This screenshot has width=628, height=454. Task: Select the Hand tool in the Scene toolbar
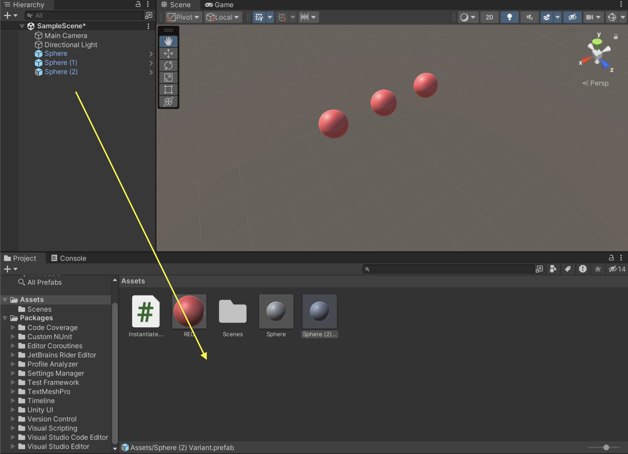point(168,41)
